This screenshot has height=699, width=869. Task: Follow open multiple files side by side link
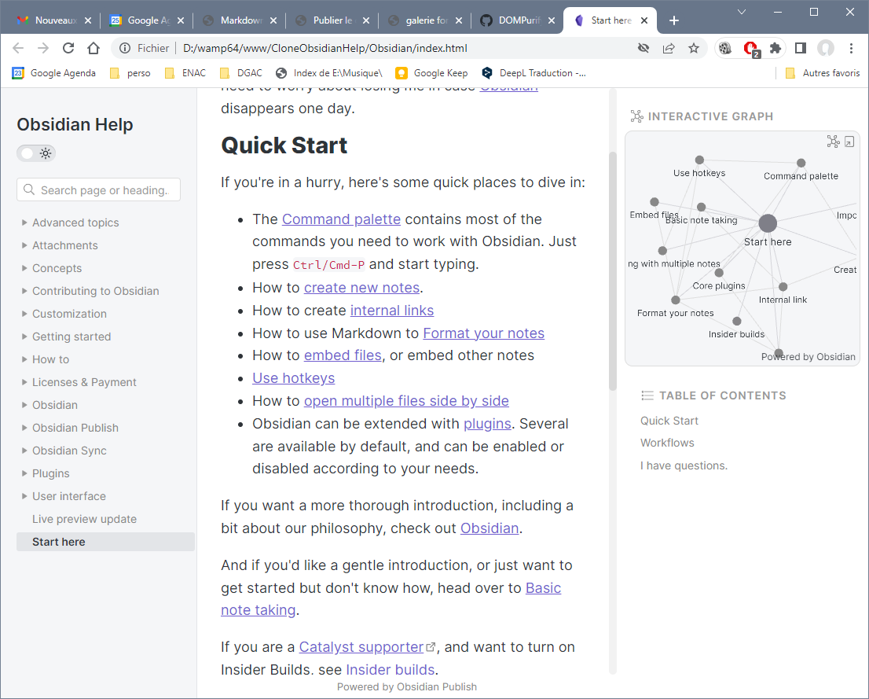[x=406, y=400]
